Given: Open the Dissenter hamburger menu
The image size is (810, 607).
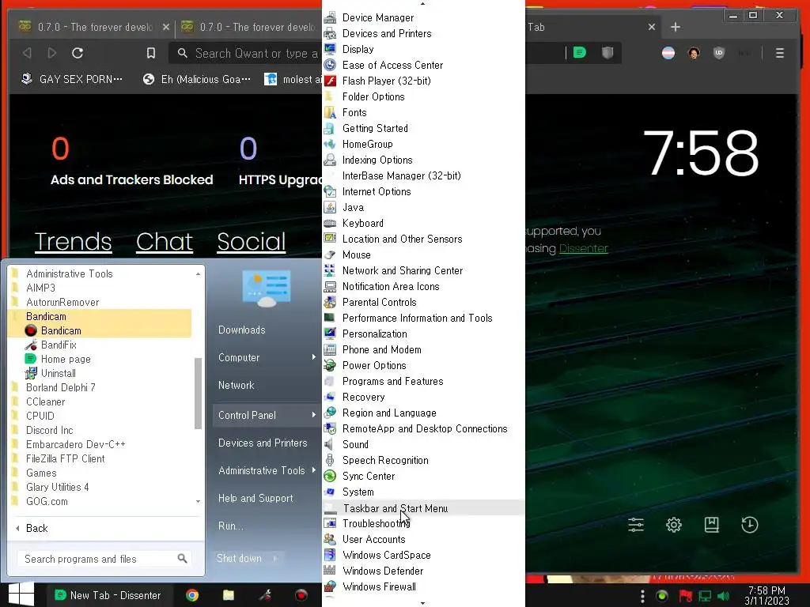Looking at the screenshot, I should pos(779,53).
